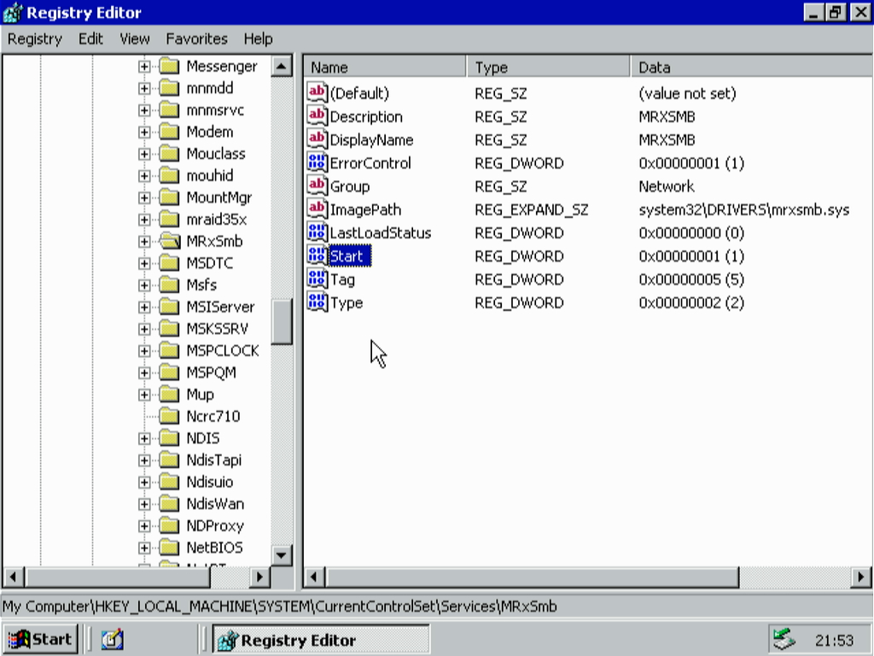
Task: Expand the MountMgr key
Action: (144, 197)
